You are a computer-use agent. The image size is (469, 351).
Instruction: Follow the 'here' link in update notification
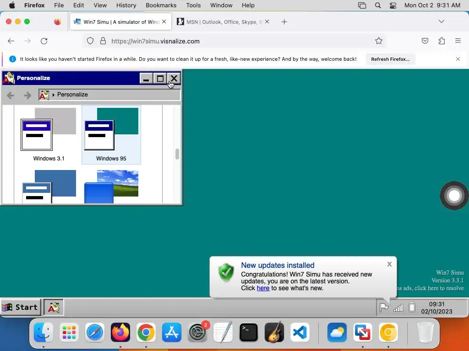coord(263,288)
